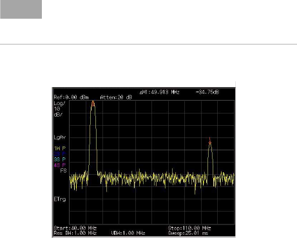The height and width of the screenshot is (238, 297).
Task: Click the ΔM1: 49.913 MHz marker frequency readout
Action: [x=159, y=92]
